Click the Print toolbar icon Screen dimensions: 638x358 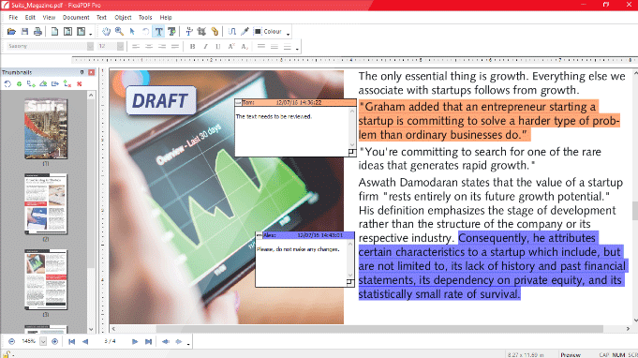[37, 31]
